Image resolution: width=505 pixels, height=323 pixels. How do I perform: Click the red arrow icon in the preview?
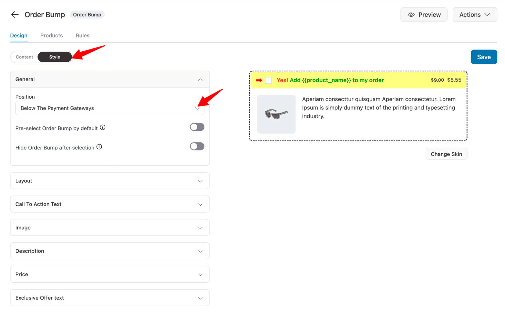(x=259, y=80)
